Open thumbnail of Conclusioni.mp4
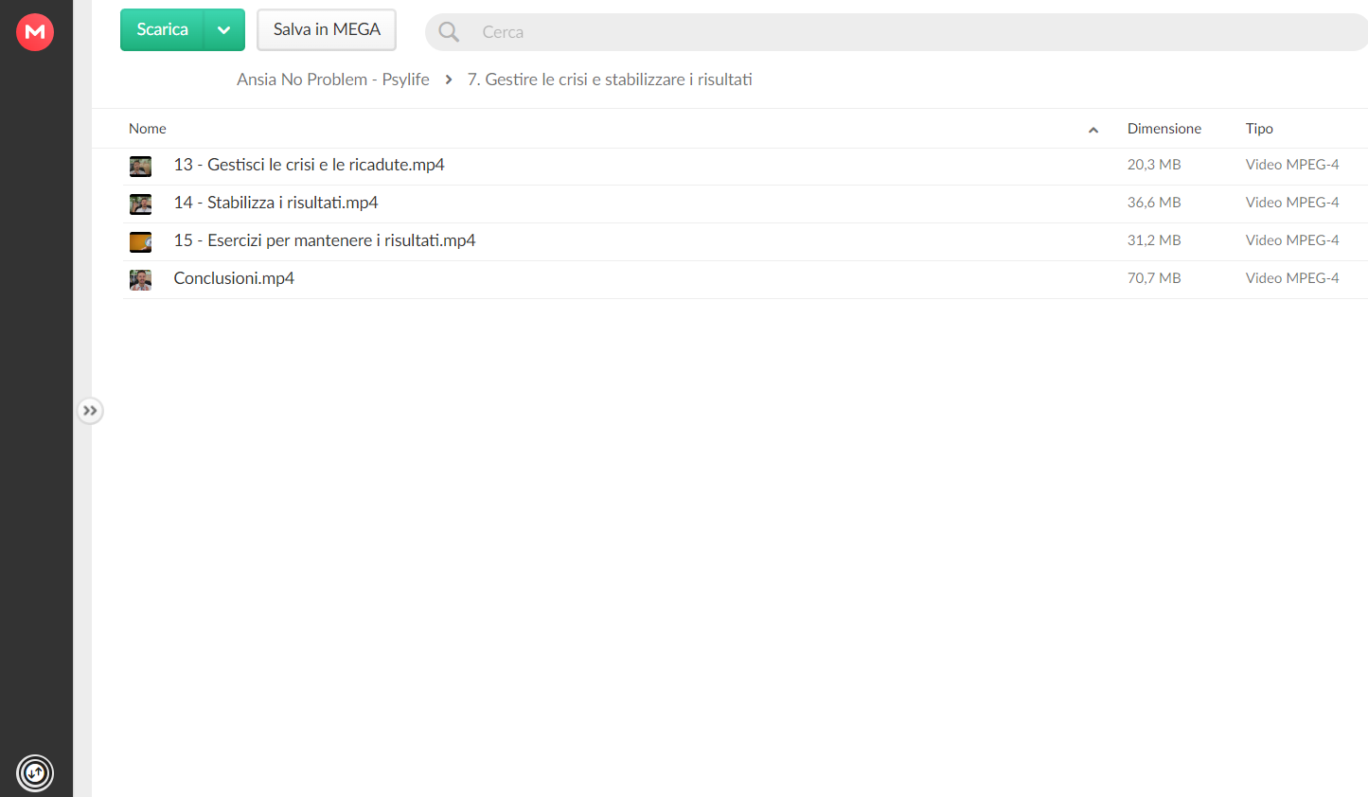The height and width of the screenshot is (797, 1368). click(x=140, y=280)
